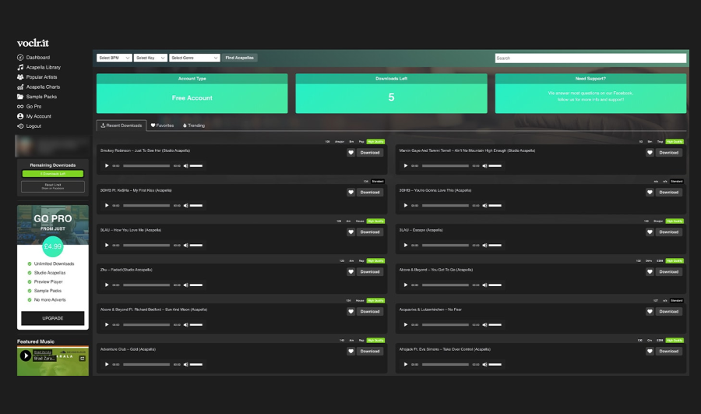Mute Acquaviva No Fear track player
Viewport: 701px width, 414px height.
[484, 324]
